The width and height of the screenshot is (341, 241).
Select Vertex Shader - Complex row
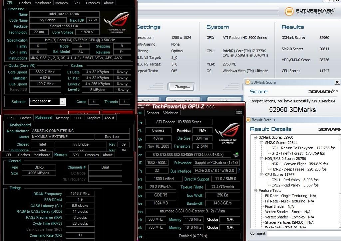pos(289,217)
